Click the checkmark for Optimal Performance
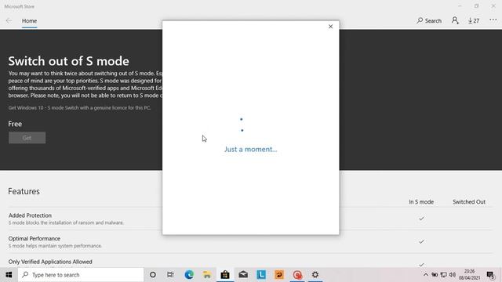Screen dimensions: 502x282 click(x=422, y=241)
